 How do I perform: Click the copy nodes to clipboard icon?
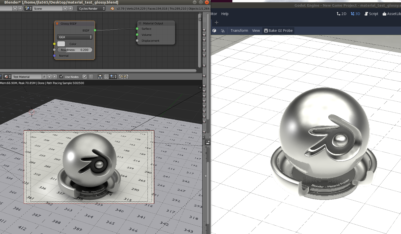(121, 77)
